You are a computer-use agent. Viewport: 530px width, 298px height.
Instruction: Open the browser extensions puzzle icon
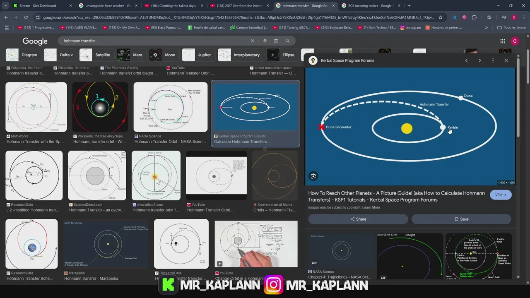click(x=475, y=17)
